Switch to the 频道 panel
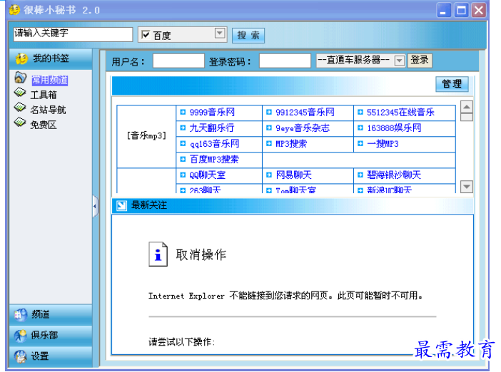This screenshot has width=501, height=372. [x=51, y=314]
